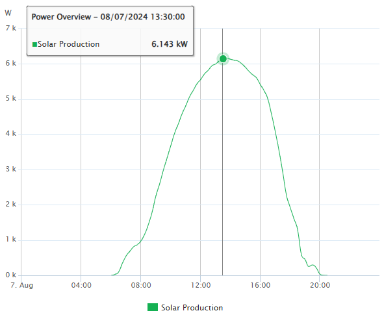
Task: Toggle the Solar Production legend label
Action: pyautogui.click(x=192, y=307)
